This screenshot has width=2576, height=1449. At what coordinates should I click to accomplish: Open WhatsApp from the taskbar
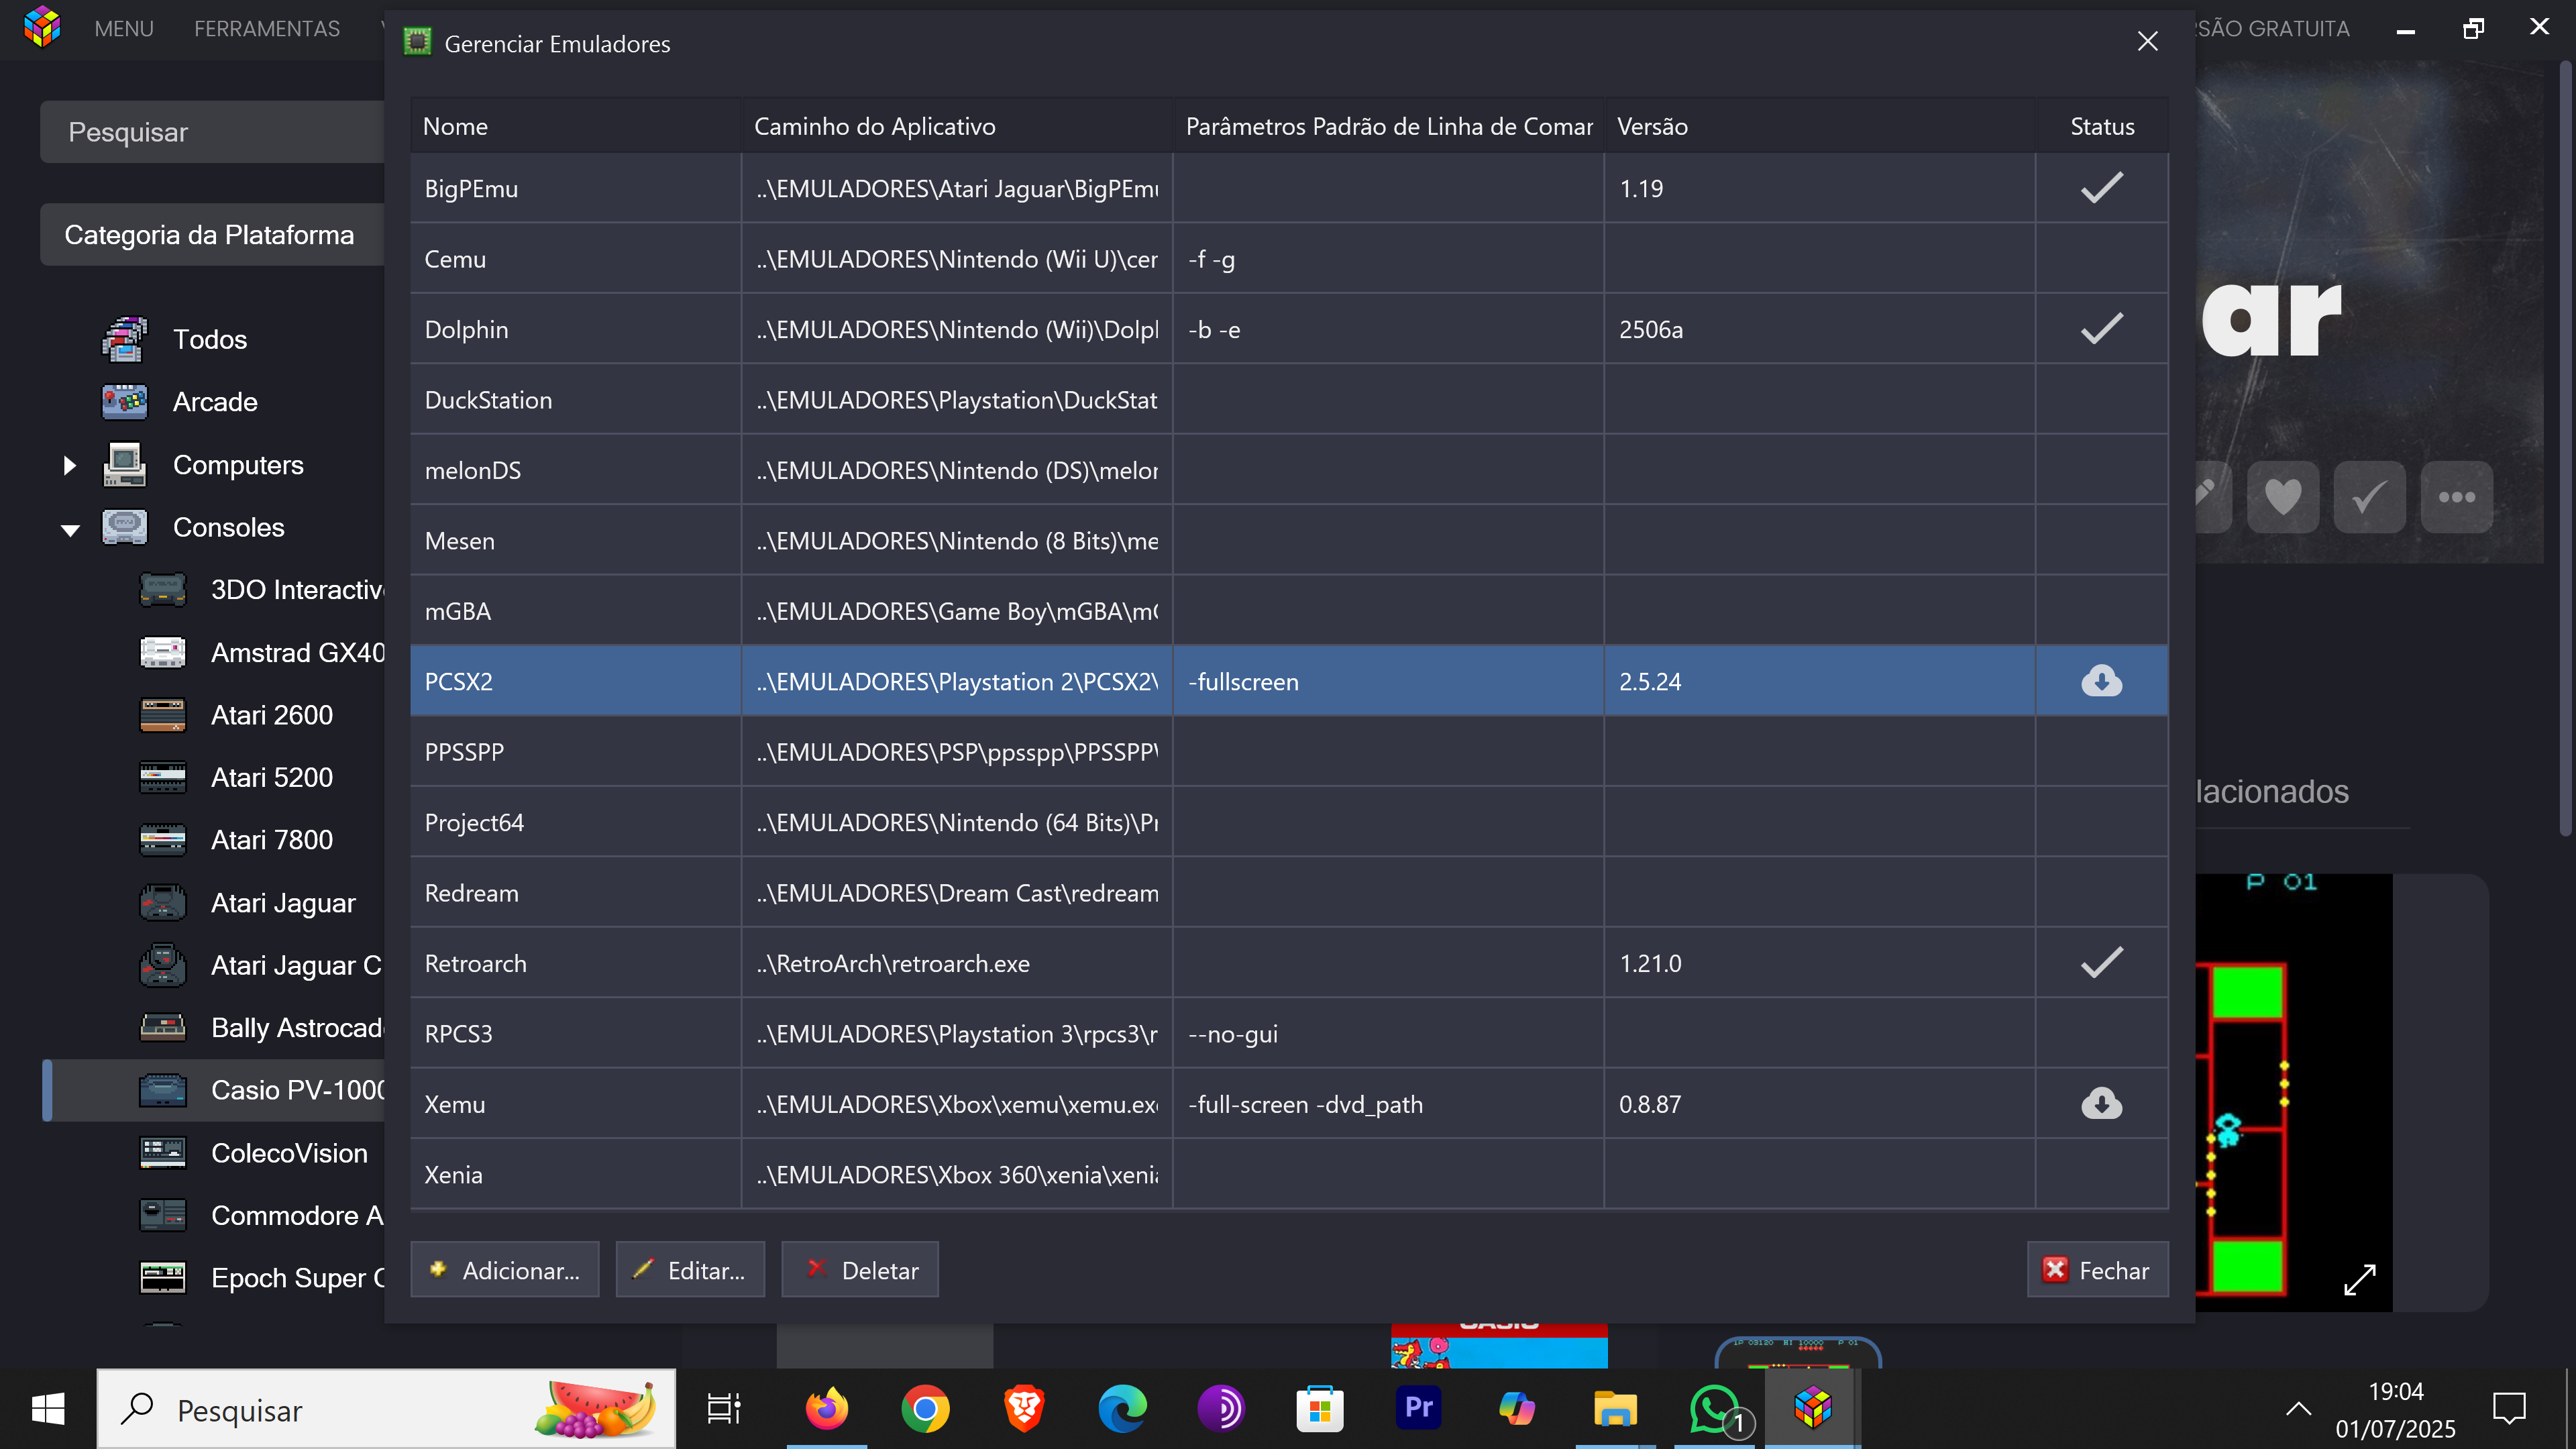1716,1409
